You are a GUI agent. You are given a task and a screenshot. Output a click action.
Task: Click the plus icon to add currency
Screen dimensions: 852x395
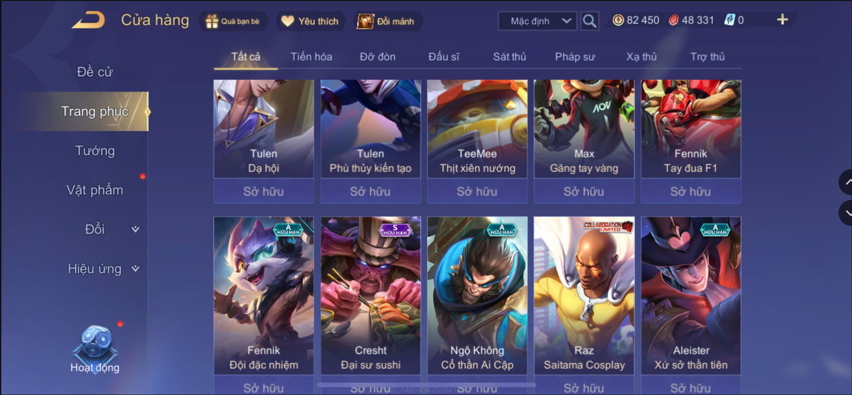tap(782, 20)
